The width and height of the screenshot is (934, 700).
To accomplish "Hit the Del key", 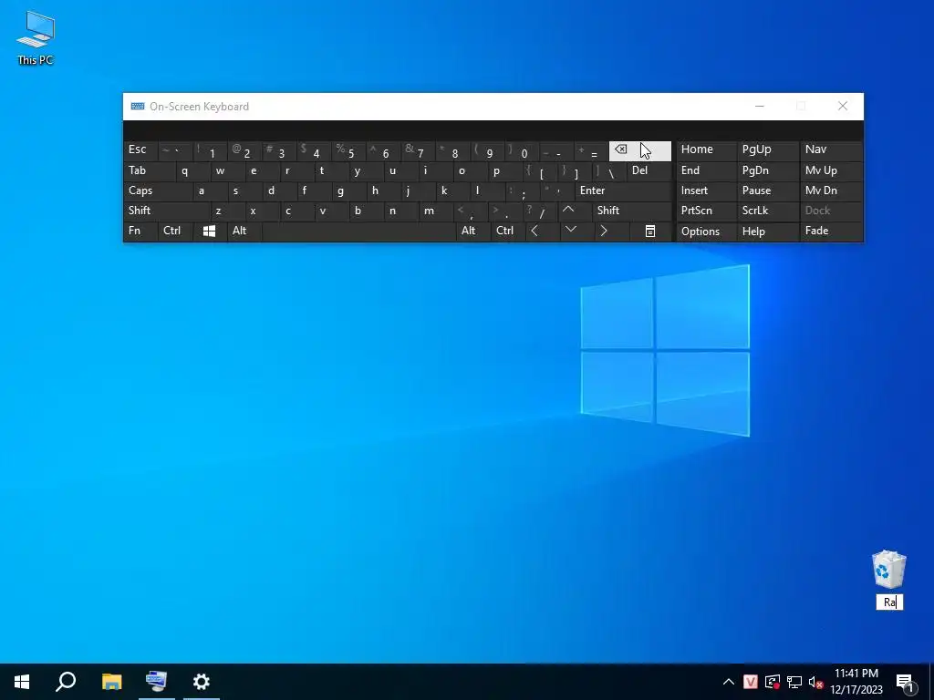I will point(649,170).
